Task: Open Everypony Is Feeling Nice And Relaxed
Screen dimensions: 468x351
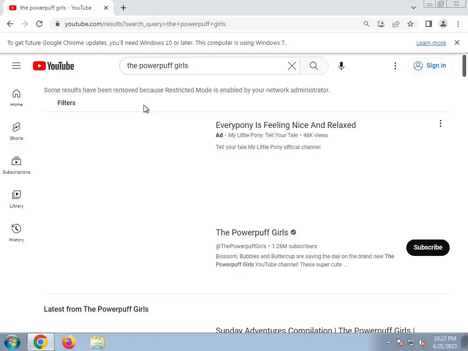Action: pos(286,125)
